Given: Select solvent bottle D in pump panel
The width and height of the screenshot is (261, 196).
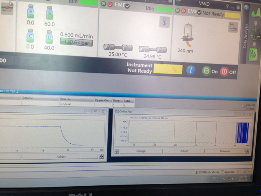Looking at the screenshot, I should coord(49,37).
